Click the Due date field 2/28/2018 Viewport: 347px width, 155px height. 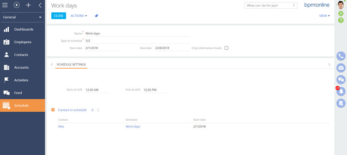[172, 48]
